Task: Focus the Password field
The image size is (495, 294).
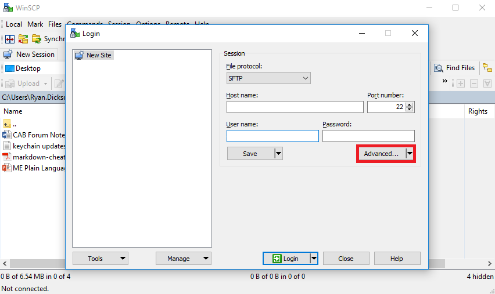Action: pyautogui.click(x=368, y=136)
